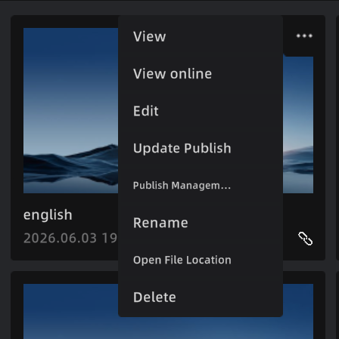Select Open File Location entry
The image size is (339, 339).
(201, 260)
